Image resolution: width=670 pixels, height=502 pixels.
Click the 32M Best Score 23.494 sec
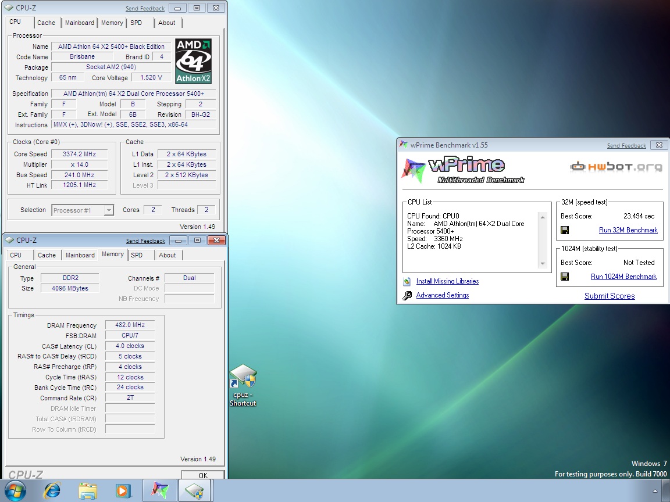point(639,216)
